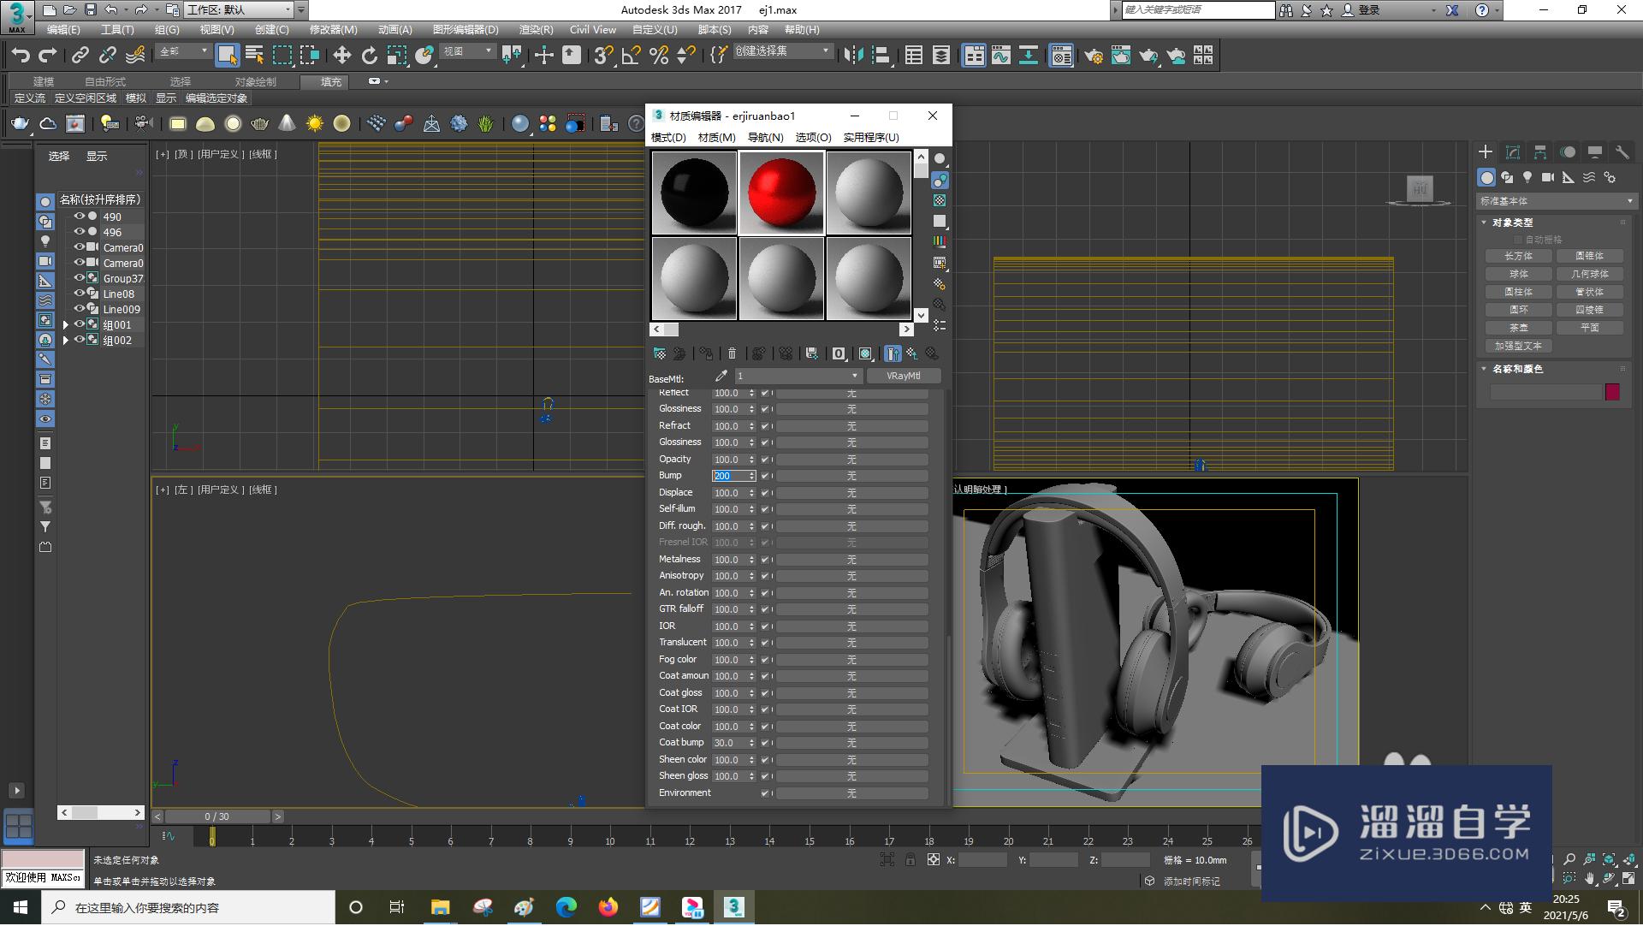The image size is (1643, 926).
Task: Expand the 组001 group node
Action: pyautogui.click(x=65, y=325)
